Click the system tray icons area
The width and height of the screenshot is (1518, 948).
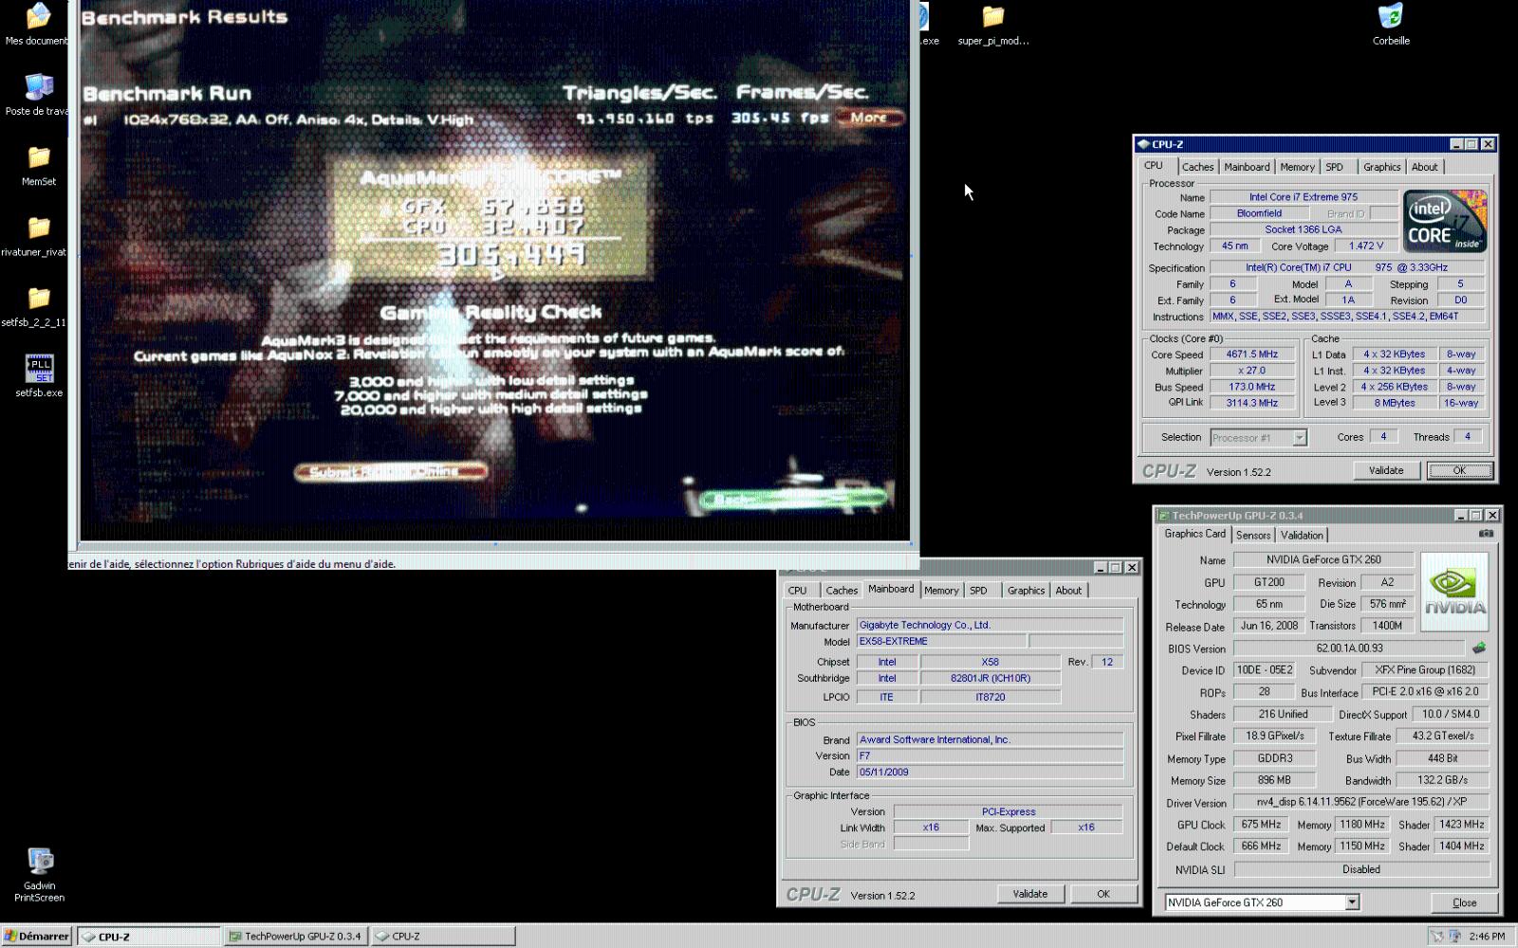[x=1445, y=936]
